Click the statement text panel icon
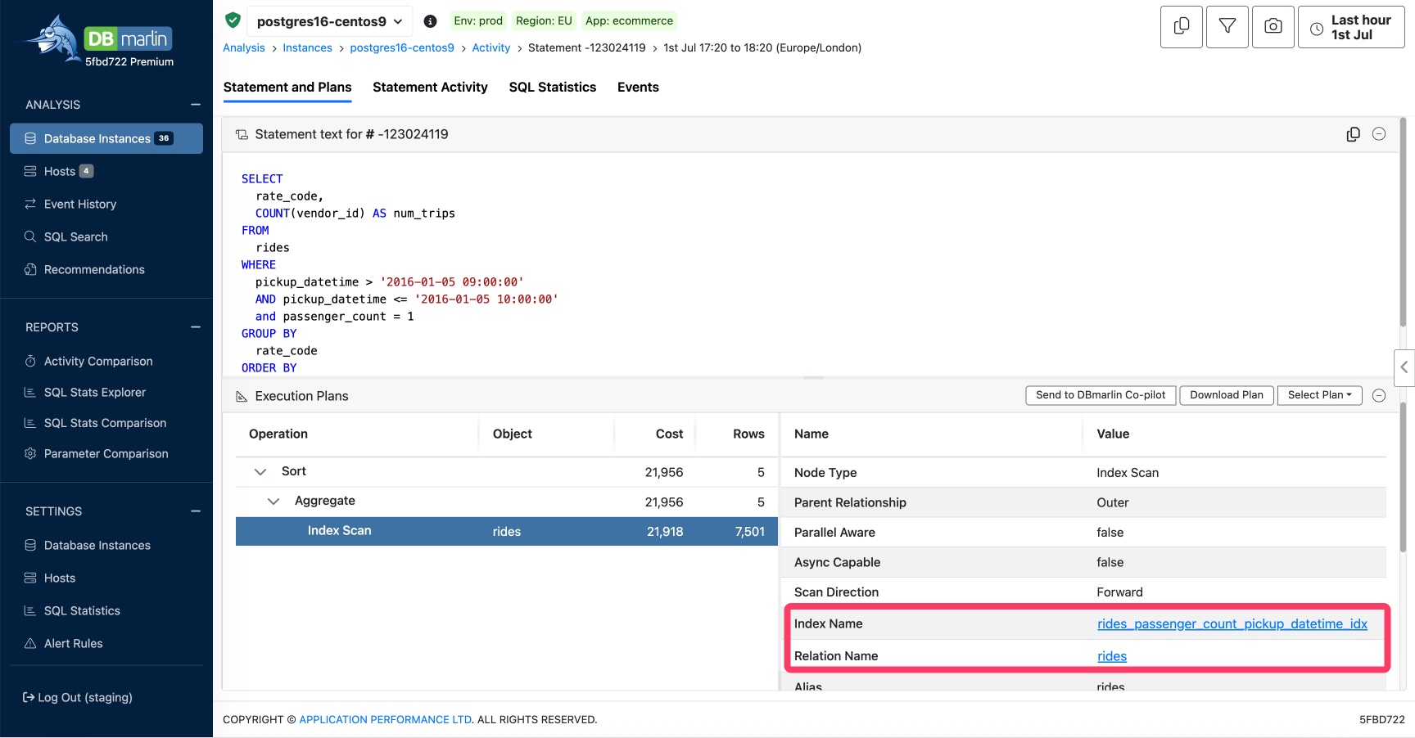Viewport: 1415px width, 738px height. (x=242, y=134)
